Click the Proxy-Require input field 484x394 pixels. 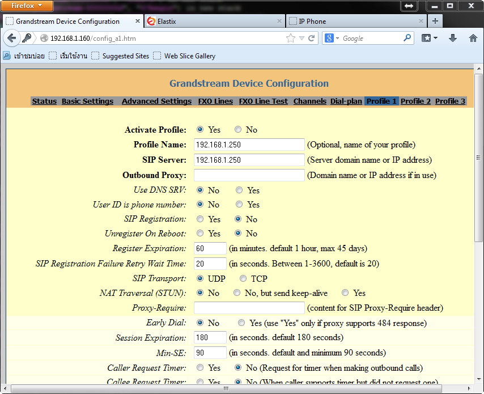click(249, 307)
